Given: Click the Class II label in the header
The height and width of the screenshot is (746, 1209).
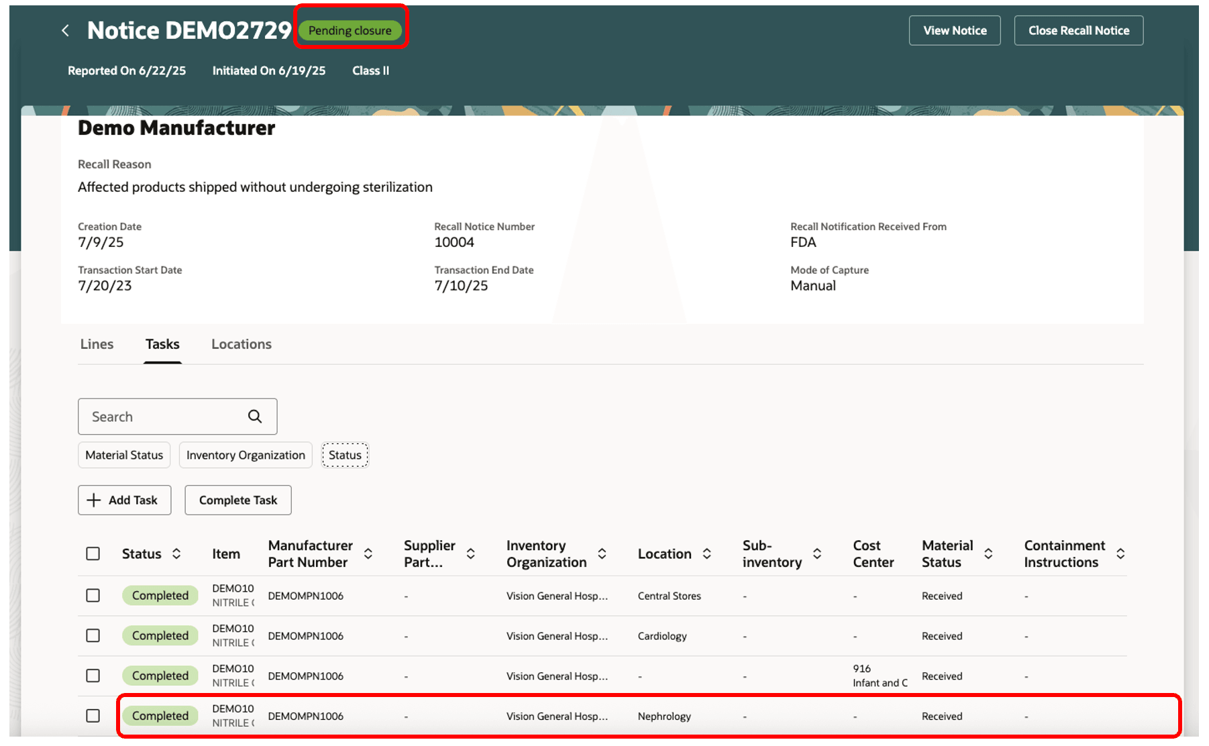Looking at the screenshot, I should pos(370,70).
